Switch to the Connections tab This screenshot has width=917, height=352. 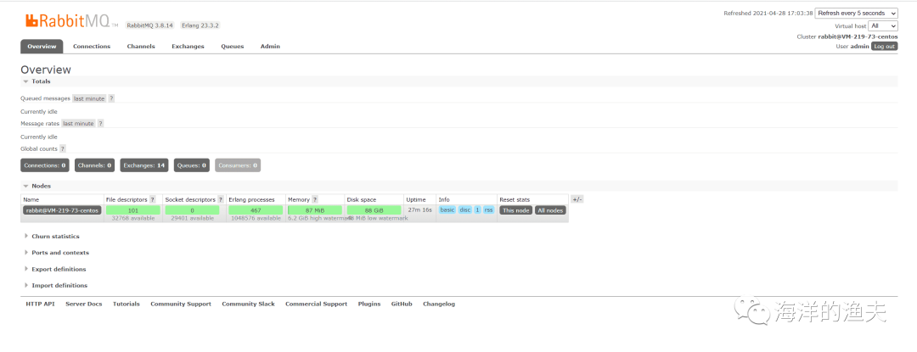pos(92,47)
